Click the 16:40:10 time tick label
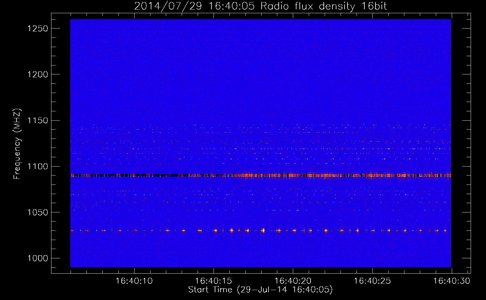 pyautogui.click(x=134, y=281)
